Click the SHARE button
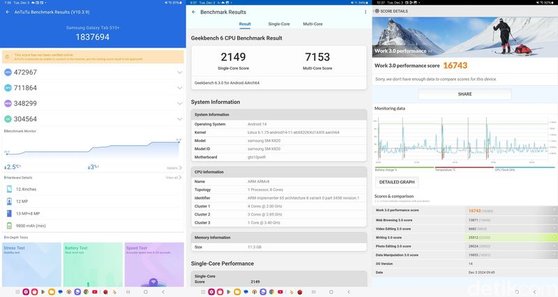This screenshot has width=558, height=297. 465,94
